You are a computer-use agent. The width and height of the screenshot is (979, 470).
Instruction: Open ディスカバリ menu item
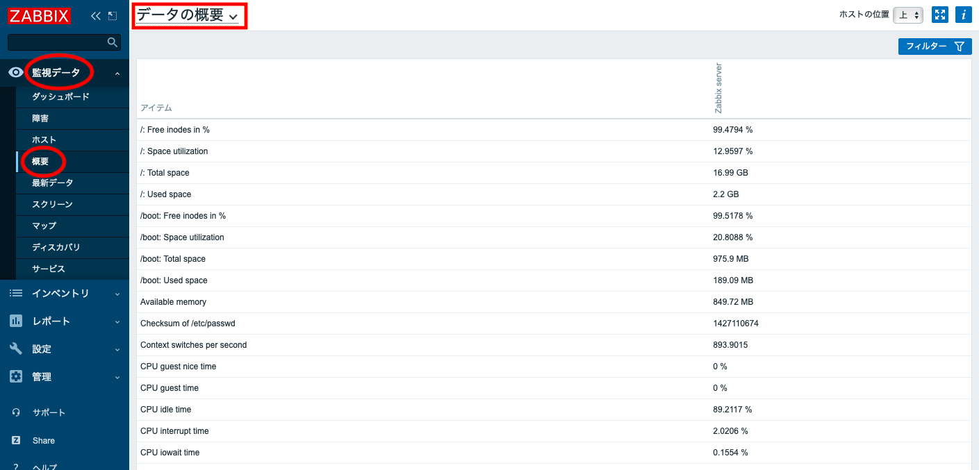(x=56, y=247)
